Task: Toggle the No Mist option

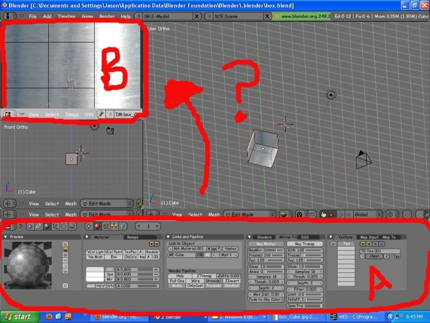Action: 95,257
